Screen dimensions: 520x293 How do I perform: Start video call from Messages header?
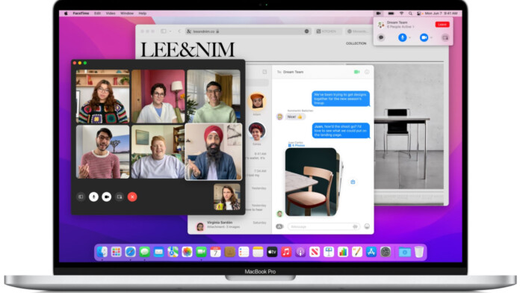click(357, 72)
